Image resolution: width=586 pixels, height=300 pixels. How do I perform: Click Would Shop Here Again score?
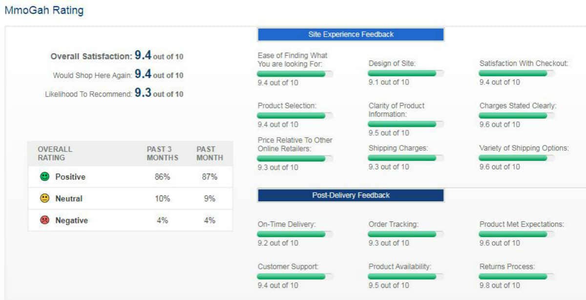pyautogui.click(x=143, y=74)
